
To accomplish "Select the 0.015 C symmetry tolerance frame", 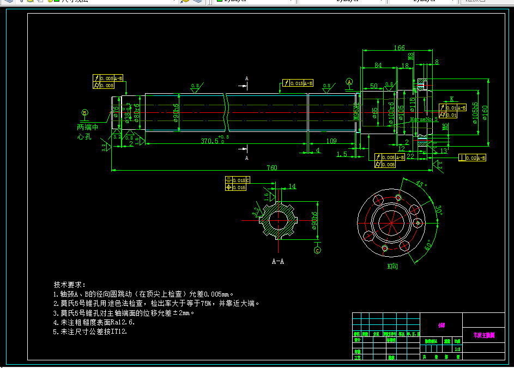I will click(238, 180).
